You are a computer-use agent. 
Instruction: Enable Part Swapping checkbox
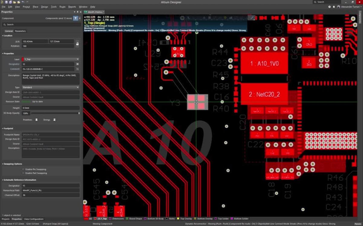tap(23, 173)
